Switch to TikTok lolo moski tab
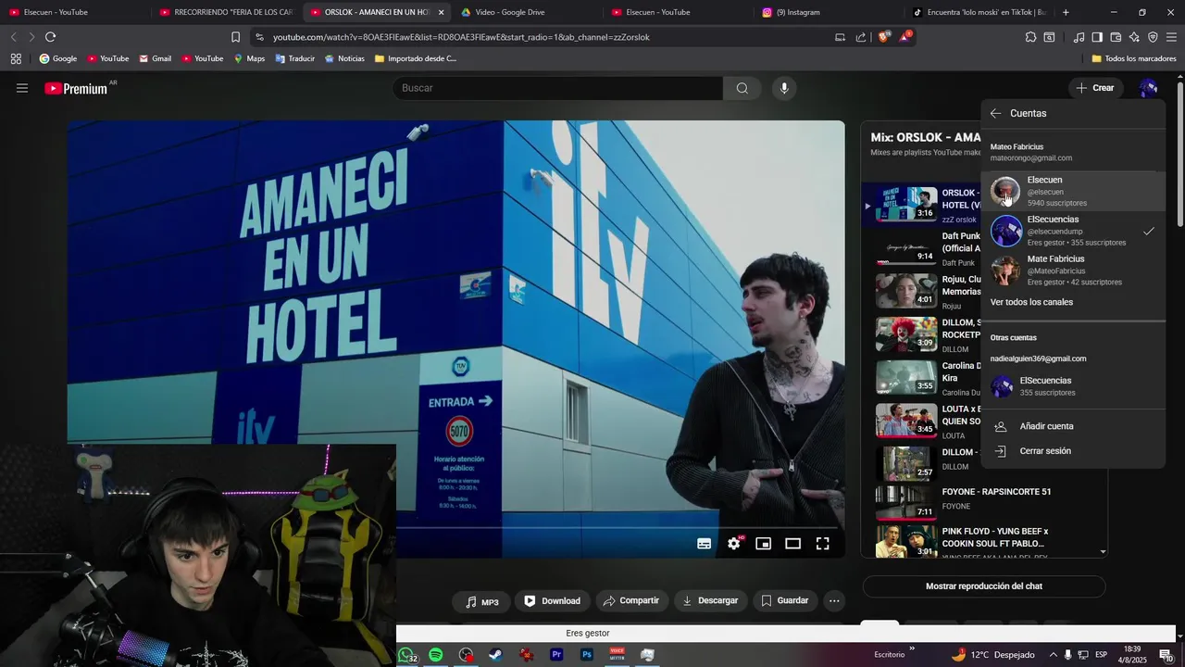The image size is (1185, 667). coord(979,12)
